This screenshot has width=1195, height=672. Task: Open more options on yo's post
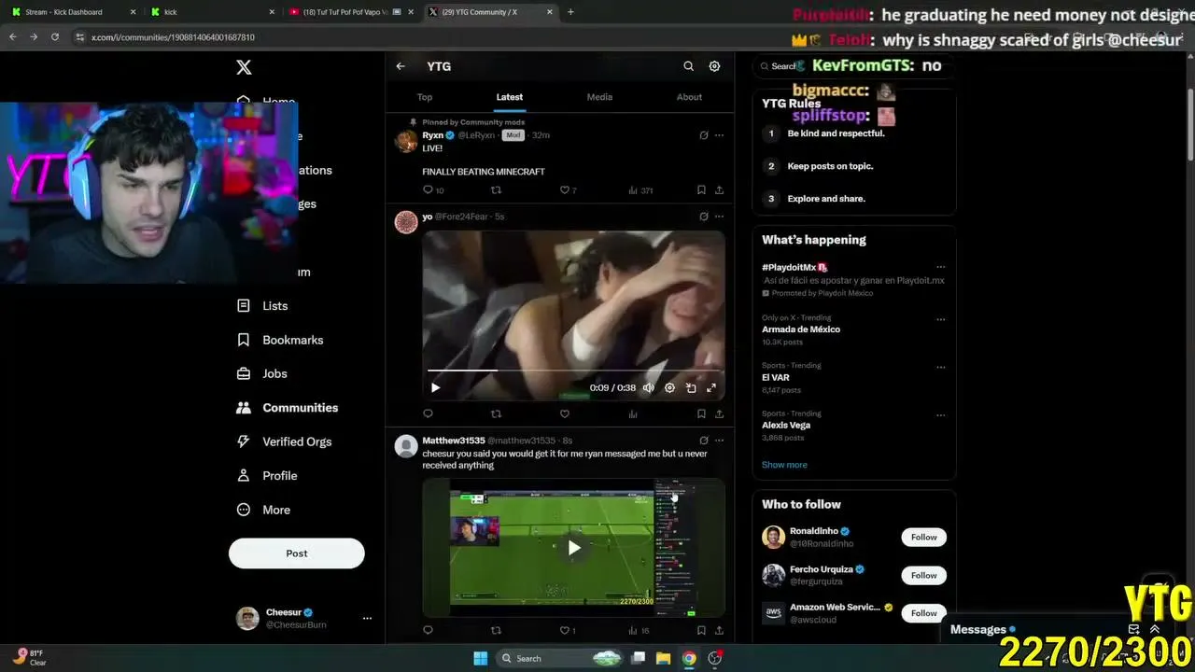719,217
